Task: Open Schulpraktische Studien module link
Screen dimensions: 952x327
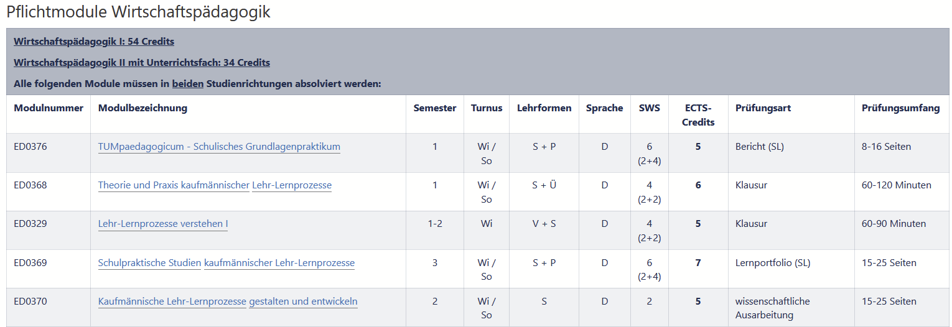Action: [x=149, y=263]
